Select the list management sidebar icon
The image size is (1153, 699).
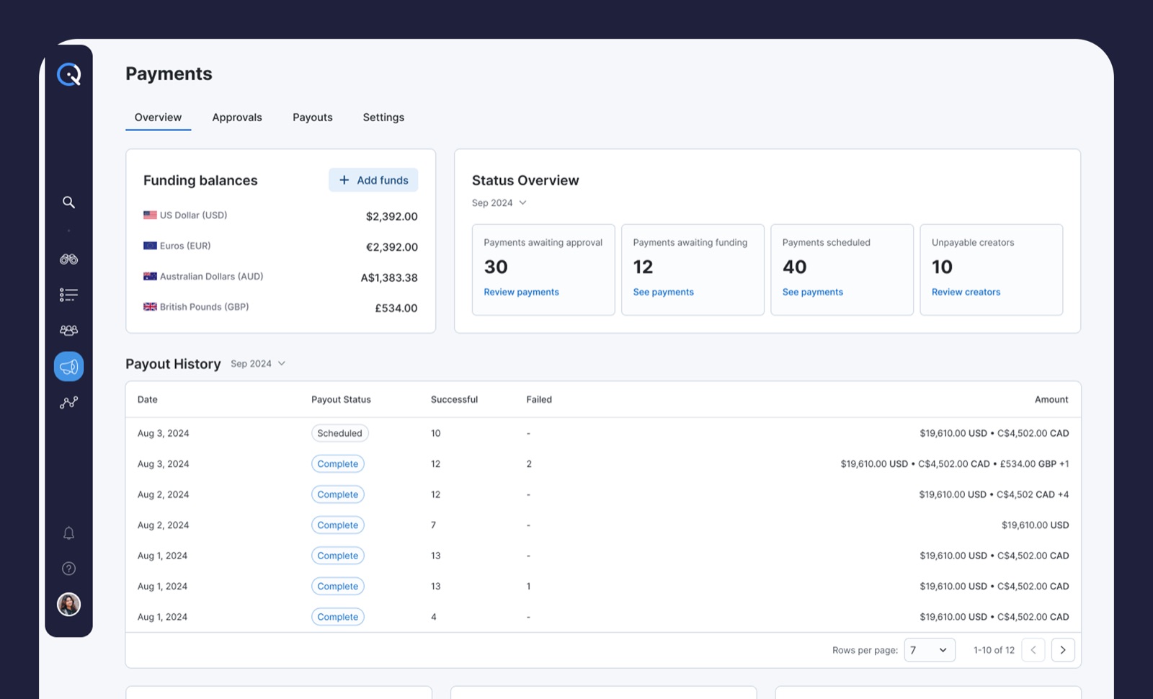(68, 294)
